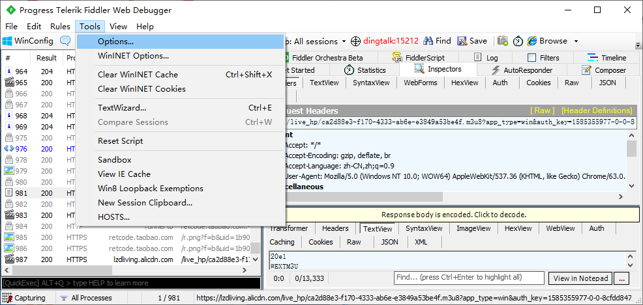Click the timer stopwatch toolbar icon
This screenshot has width=643, height=305.
[518, 41]
